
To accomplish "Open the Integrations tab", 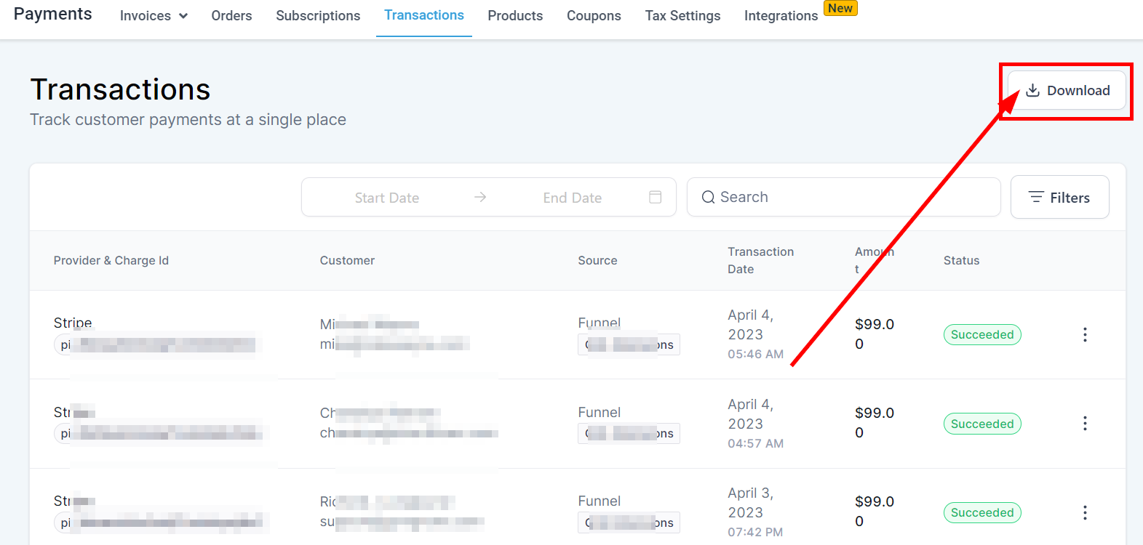I will [x=781, y=16].
